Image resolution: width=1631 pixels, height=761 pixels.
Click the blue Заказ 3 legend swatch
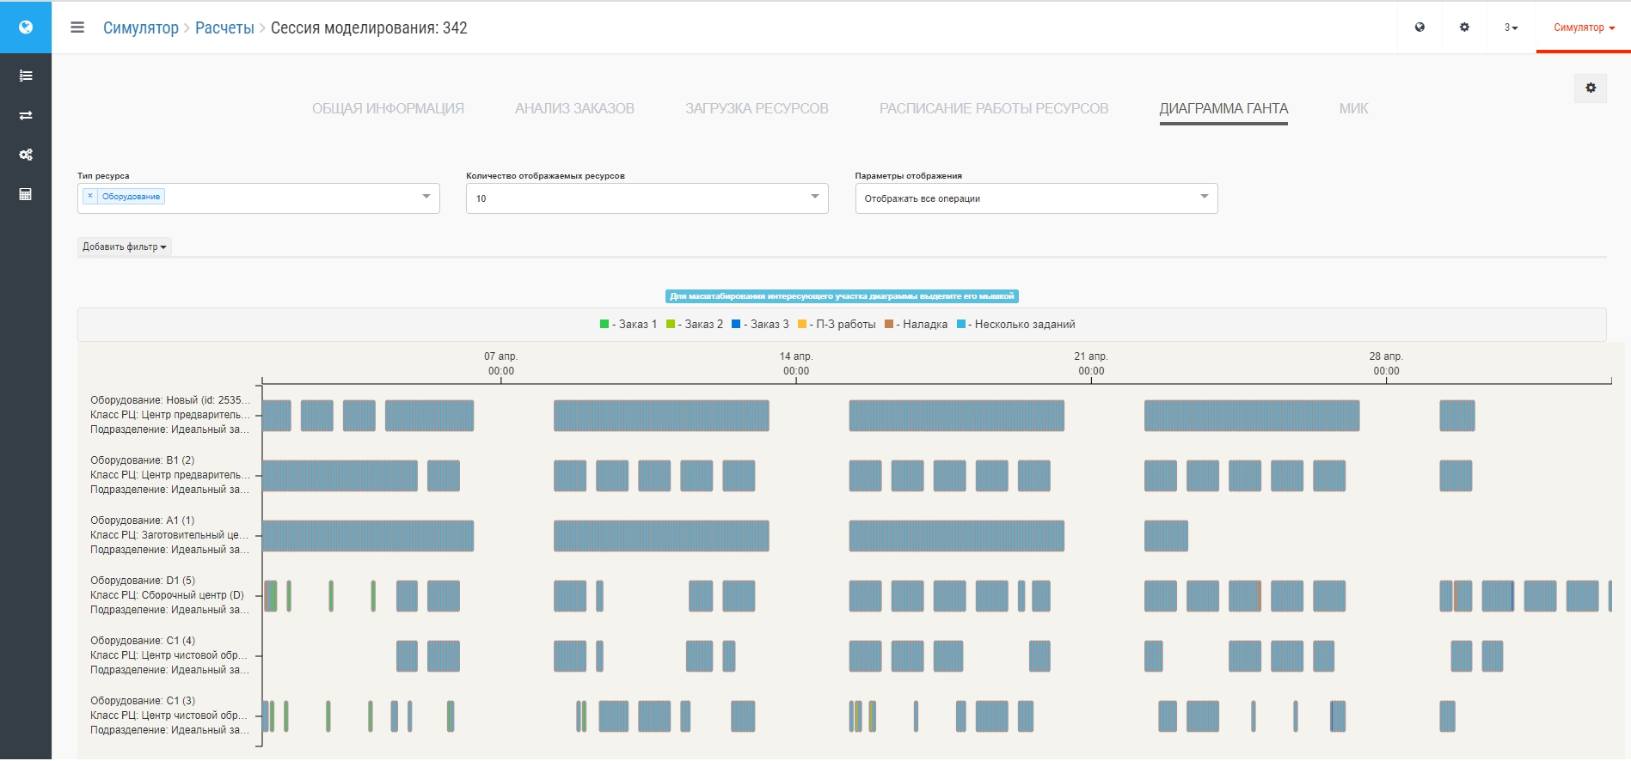pyautogui.click(x=736, y=324)
